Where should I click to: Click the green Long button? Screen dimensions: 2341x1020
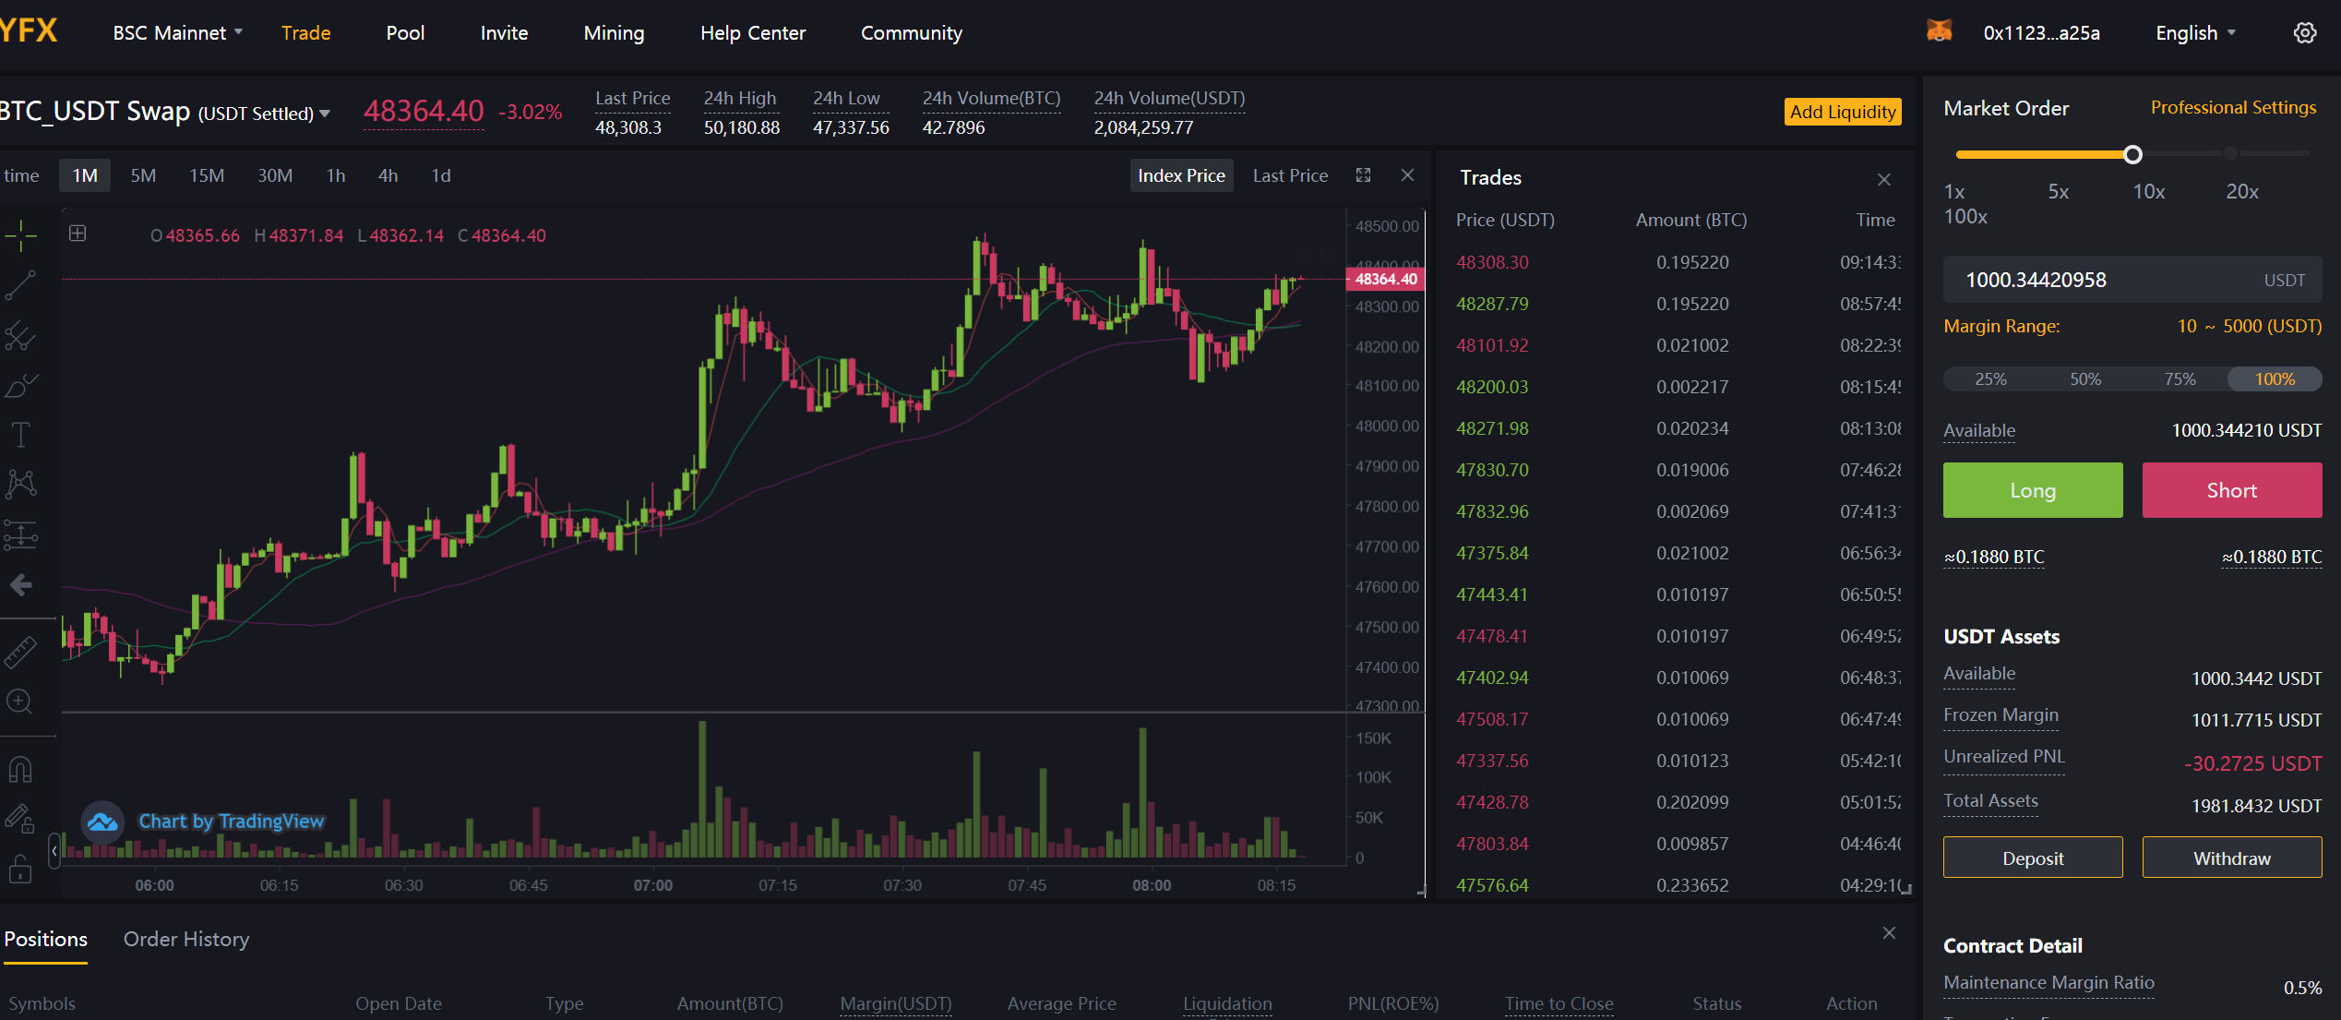(x=2032, y=490)
